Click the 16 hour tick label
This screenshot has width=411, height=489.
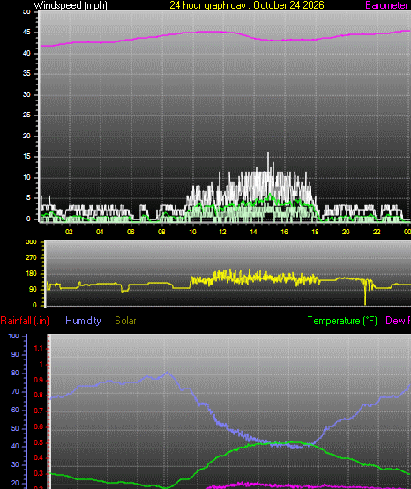284,232
